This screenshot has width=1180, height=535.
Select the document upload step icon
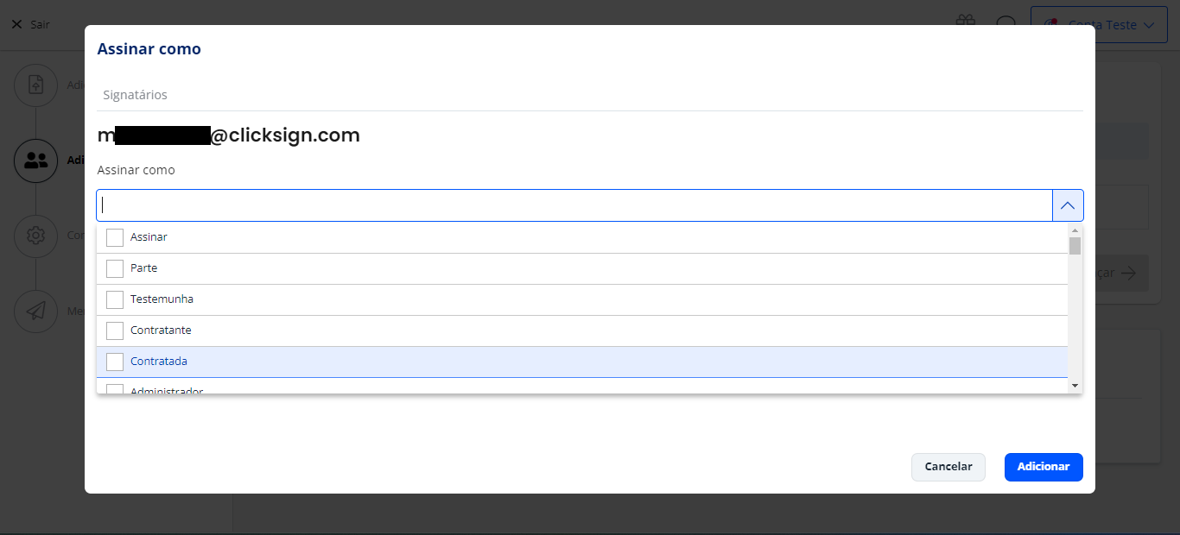pyautogui.click(x=35, y=85)
